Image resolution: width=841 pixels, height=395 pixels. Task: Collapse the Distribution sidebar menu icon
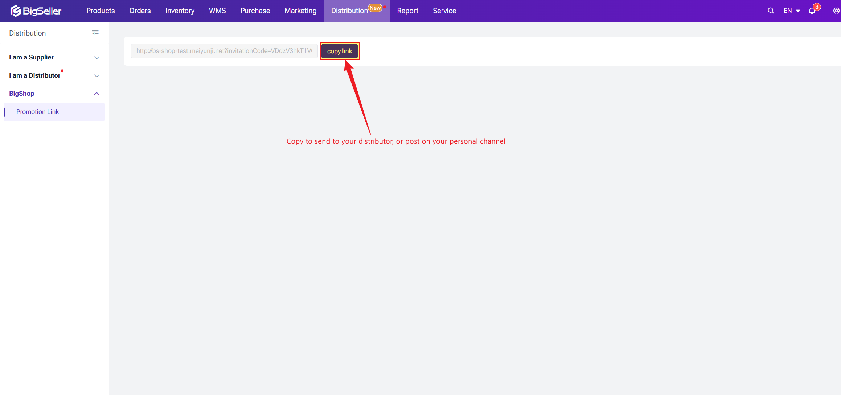pyautogui.click(x=95, y=33)
